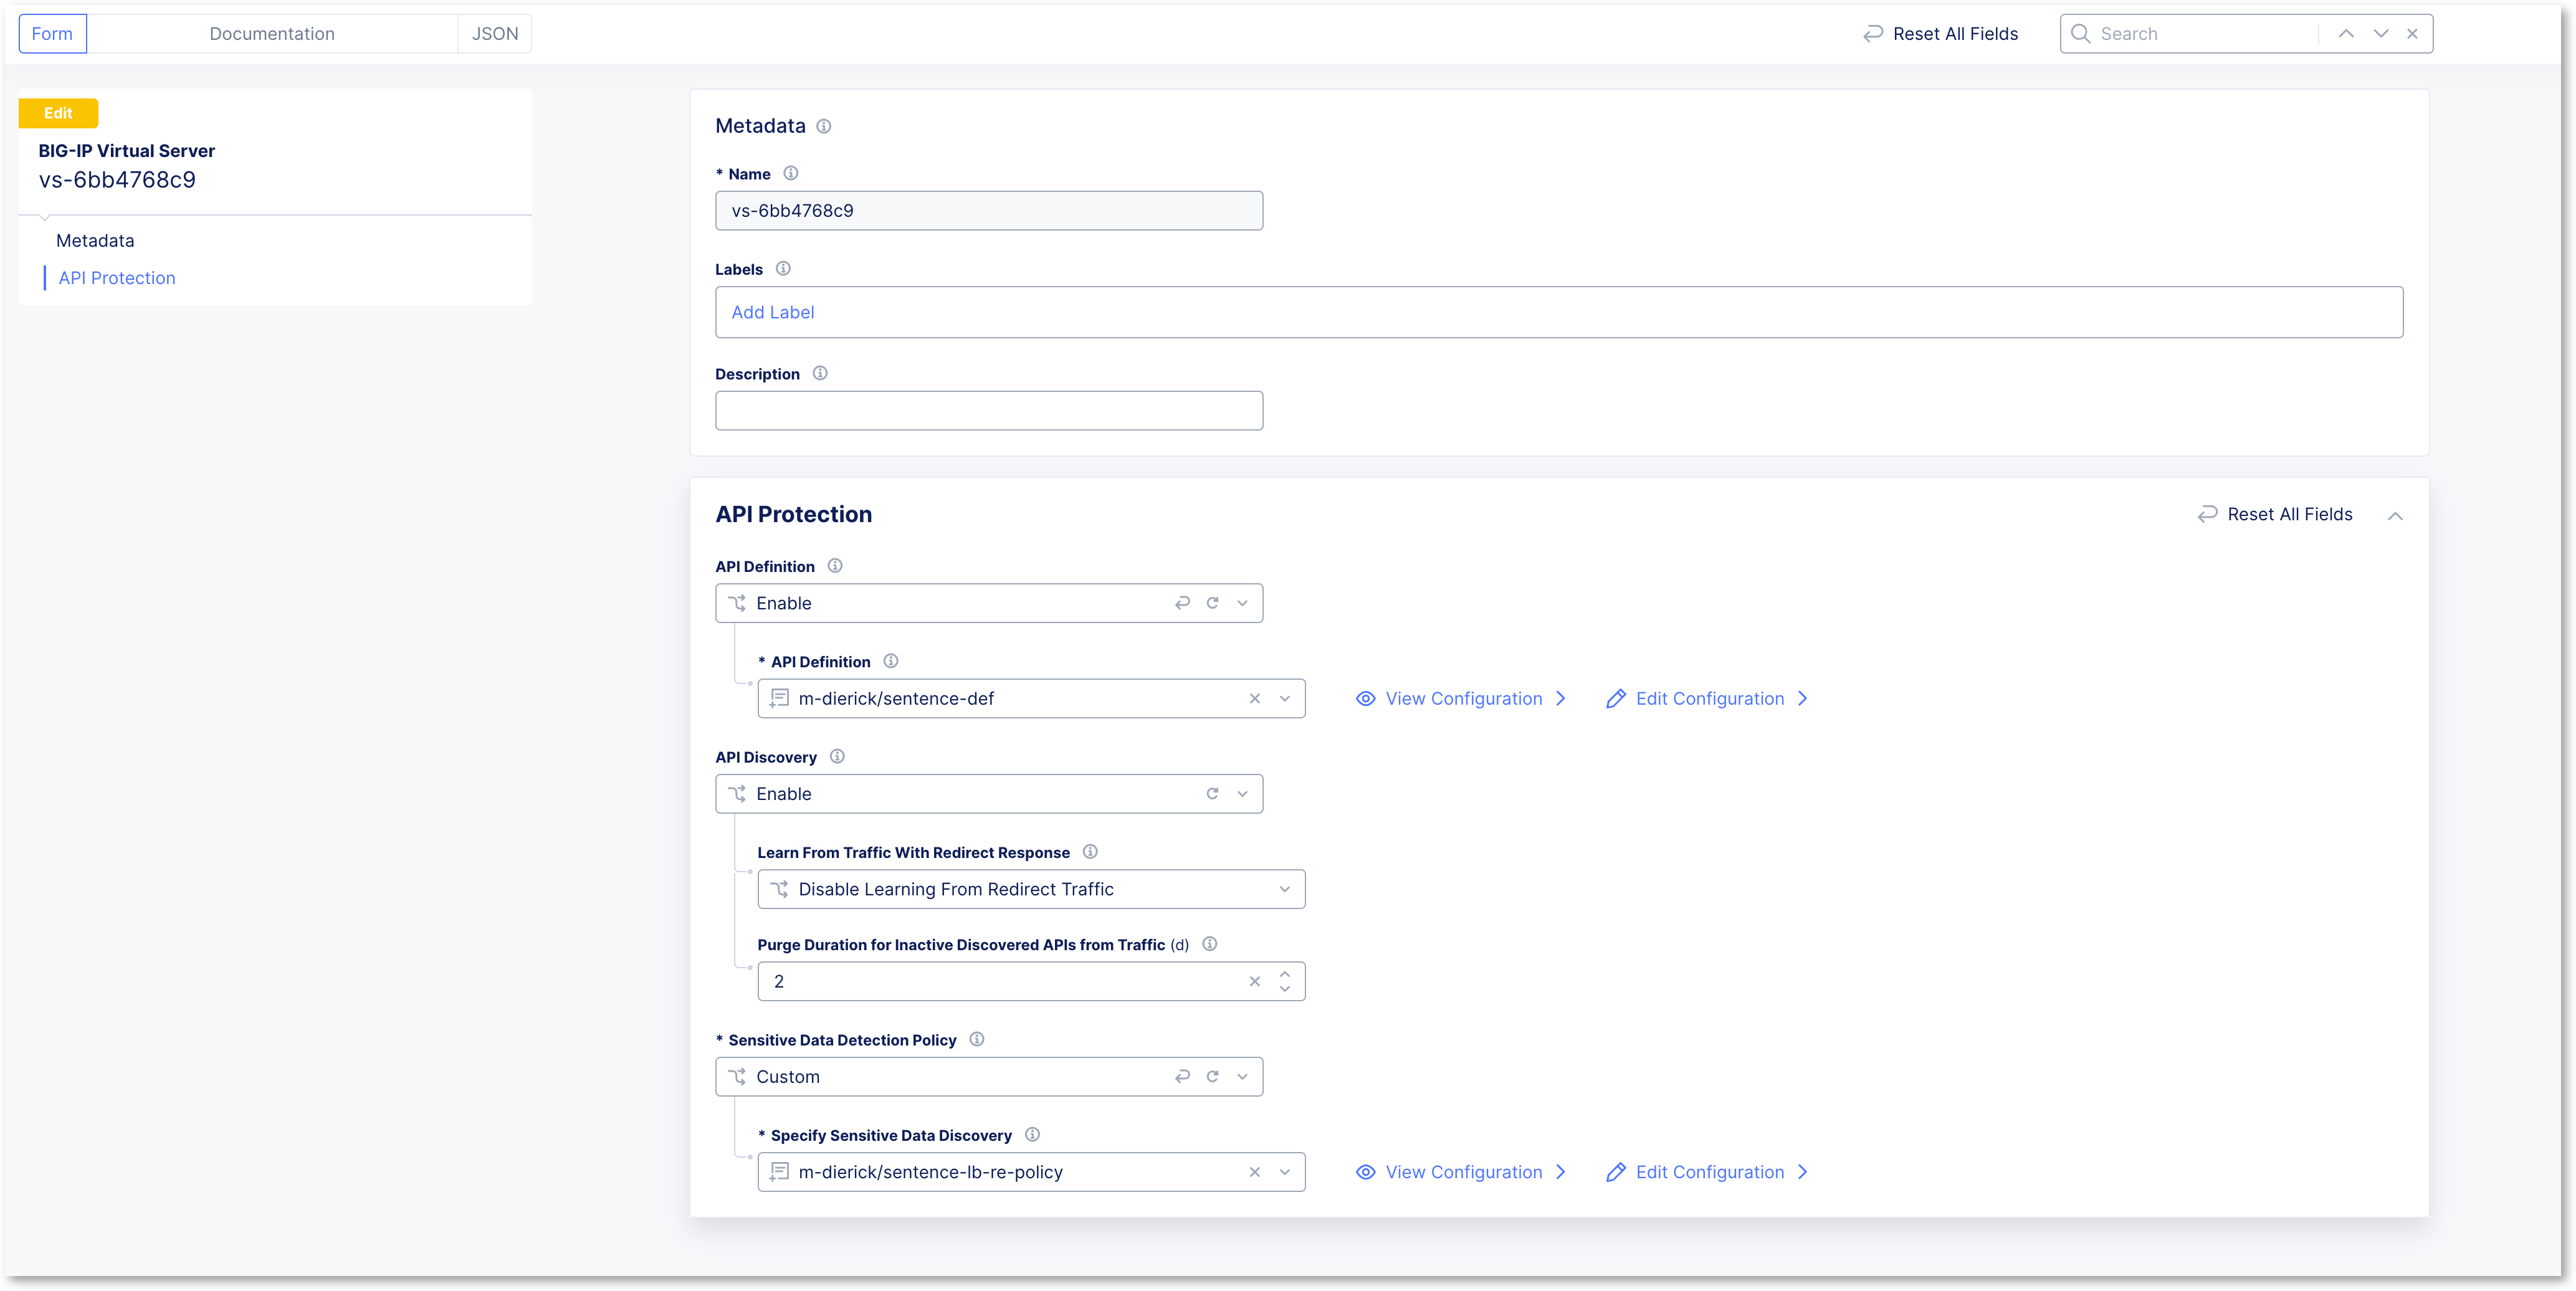Screen dimensions: 2576x1291
Task: Click the Description input field
Action: tap(989, 411)
